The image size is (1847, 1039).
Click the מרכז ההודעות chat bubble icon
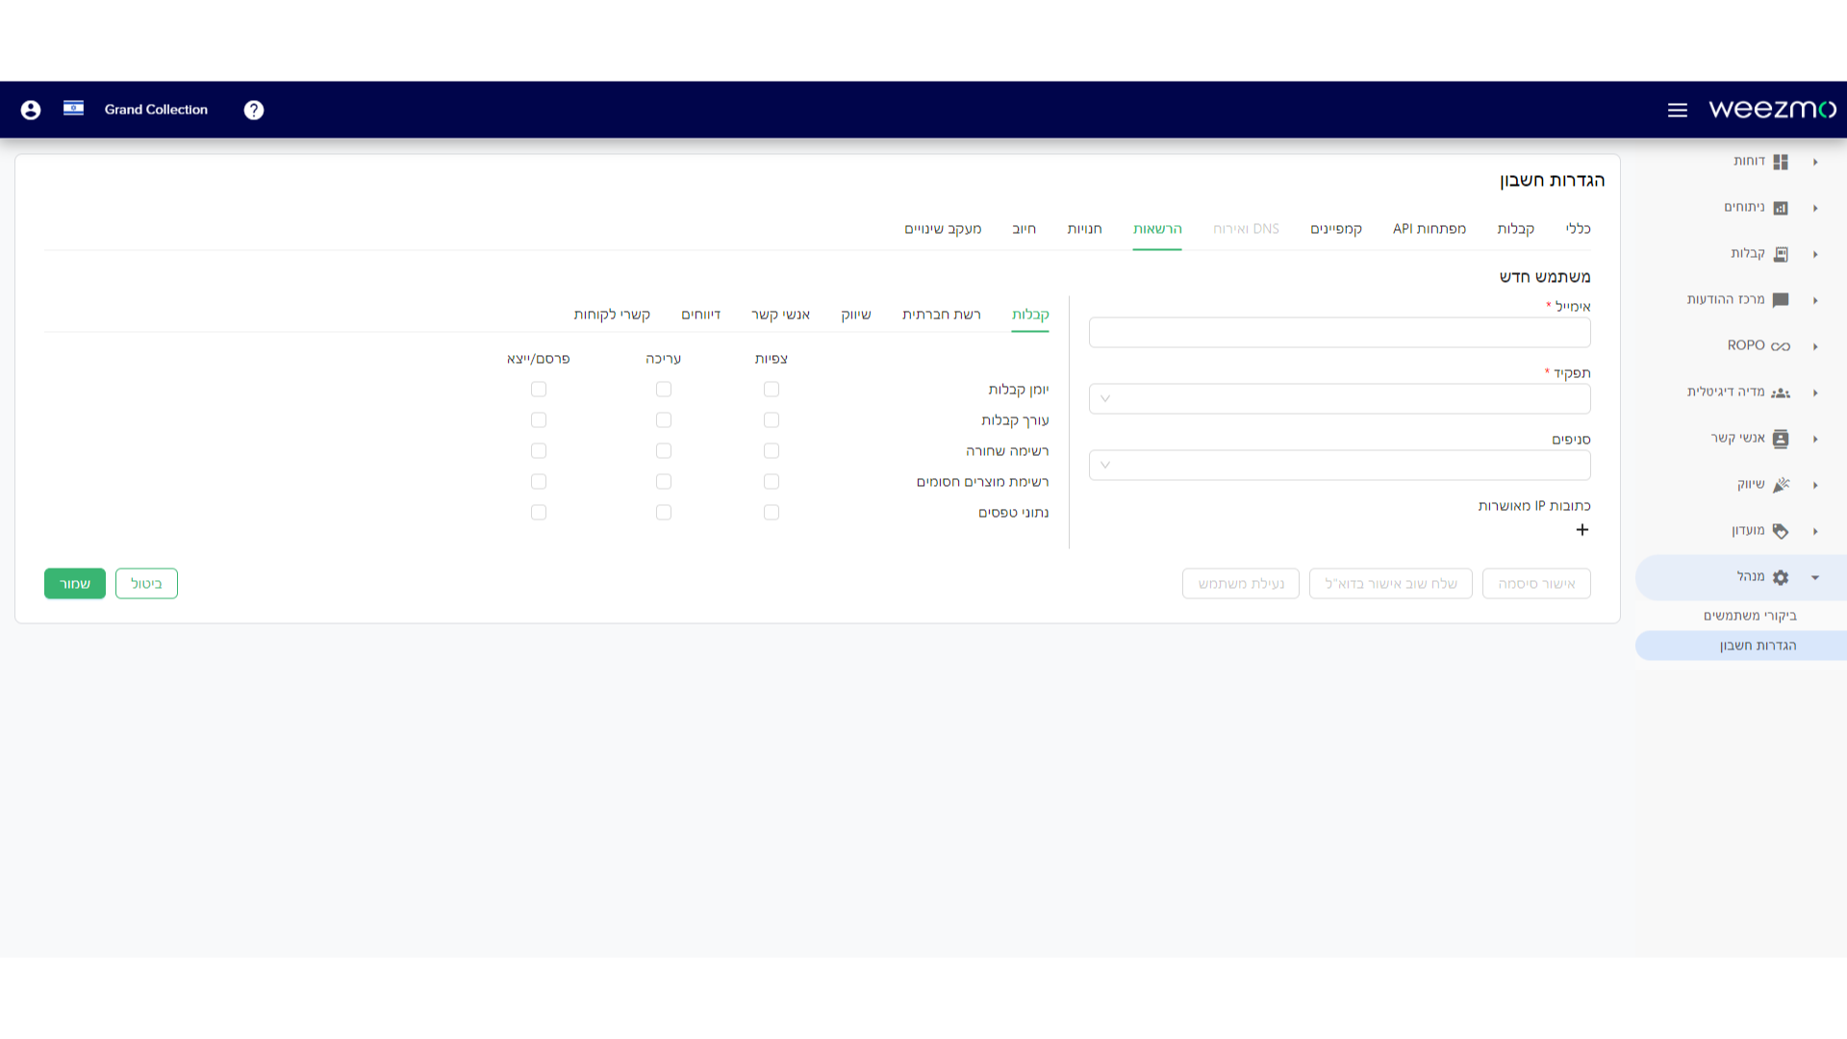1781,300
